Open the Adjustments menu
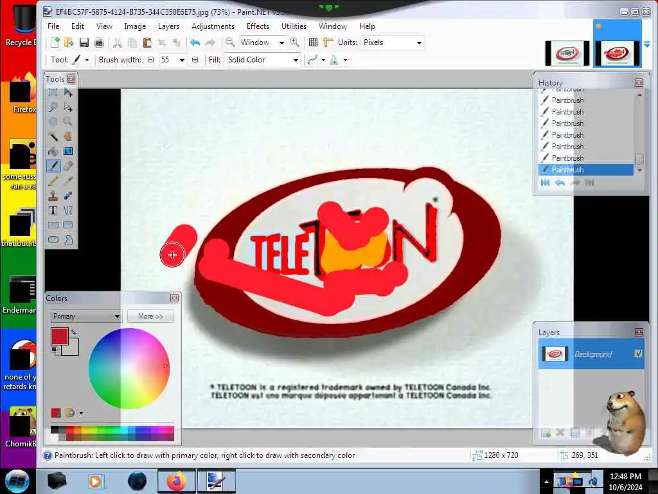This screenshot has width=658, height=494. click(x=213, y=26)
